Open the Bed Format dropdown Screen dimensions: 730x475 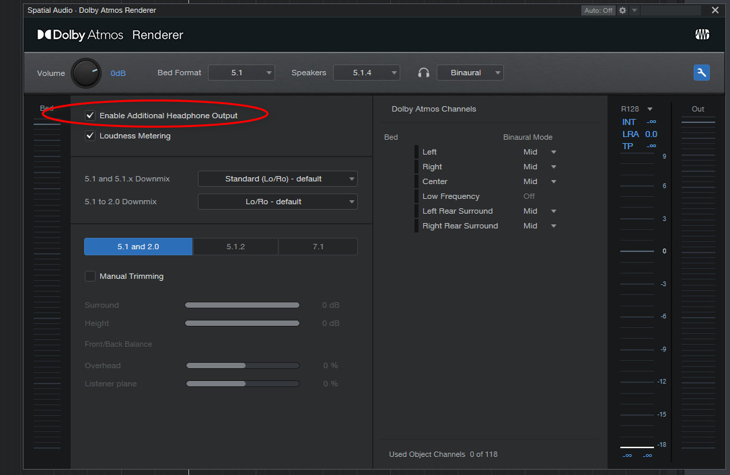pos(241,73)
